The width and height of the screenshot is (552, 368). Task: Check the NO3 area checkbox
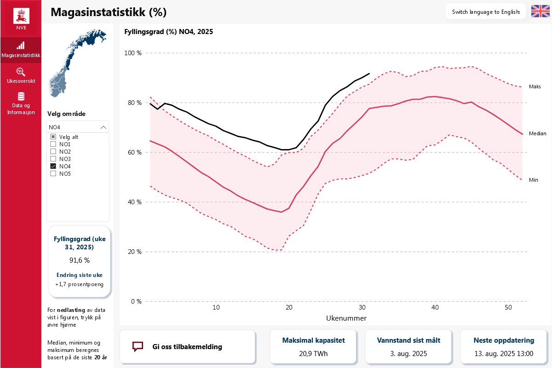(x=53, y=159)
